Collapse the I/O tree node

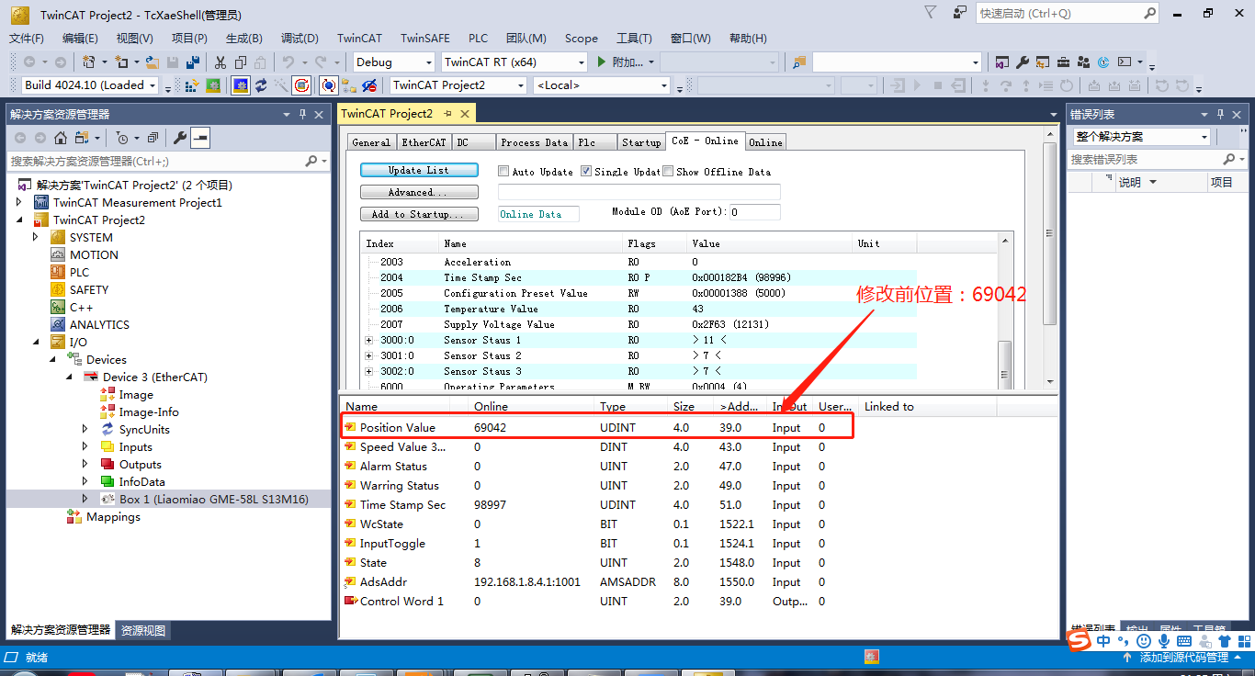tap(37, 342)
